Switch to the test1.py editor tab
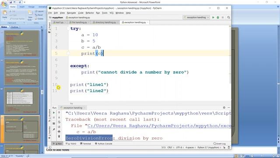 coord(59,22)
